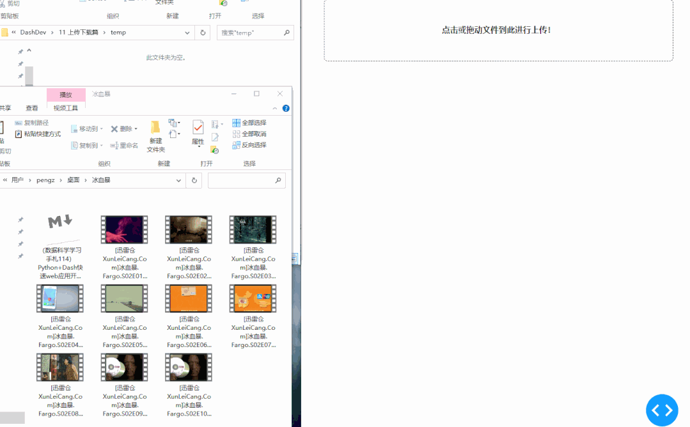Click '11 上传下载篇' in temp window breadcrumb
The image size is (690, 427).
(78, 32)
